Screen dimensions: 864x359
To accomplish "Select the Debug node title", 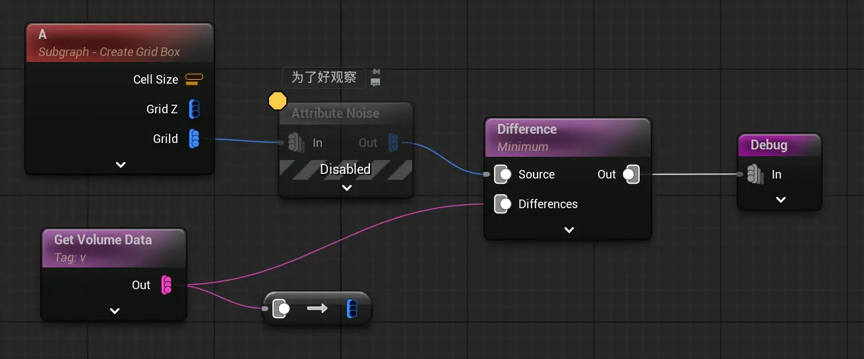I will 768,145.
